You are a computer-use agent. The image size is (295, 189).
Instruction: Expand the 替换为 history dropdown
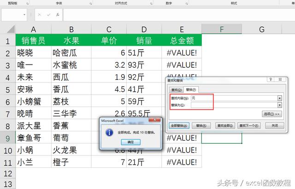[280, 105]
